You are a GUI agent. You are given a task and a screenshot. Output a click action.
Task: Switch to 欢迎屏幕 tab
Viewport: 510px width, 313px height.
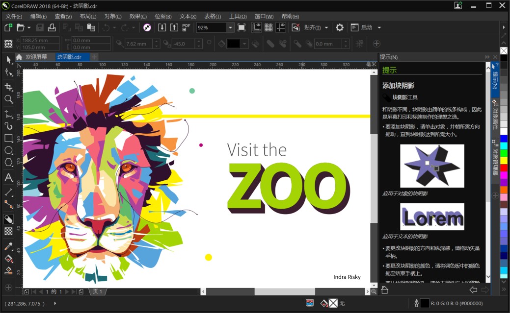tap(36, 57)
